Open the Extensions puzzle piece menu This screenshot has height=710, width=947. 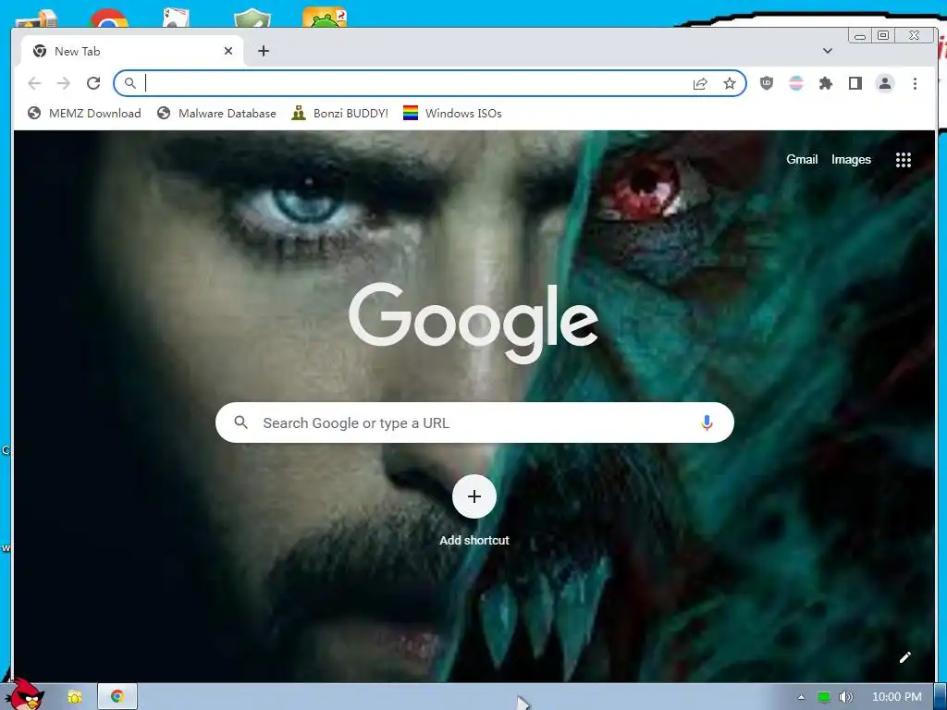[826, 83]
